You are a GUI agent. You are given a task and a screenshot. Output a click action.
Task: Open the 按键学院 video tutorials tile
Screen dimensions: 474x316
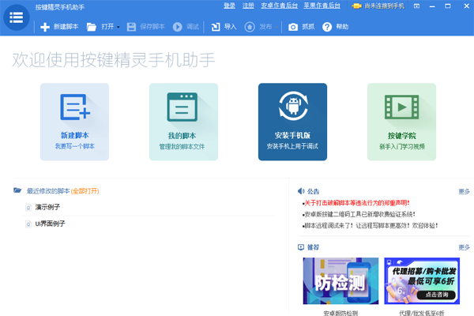click(x=401, y=121)
